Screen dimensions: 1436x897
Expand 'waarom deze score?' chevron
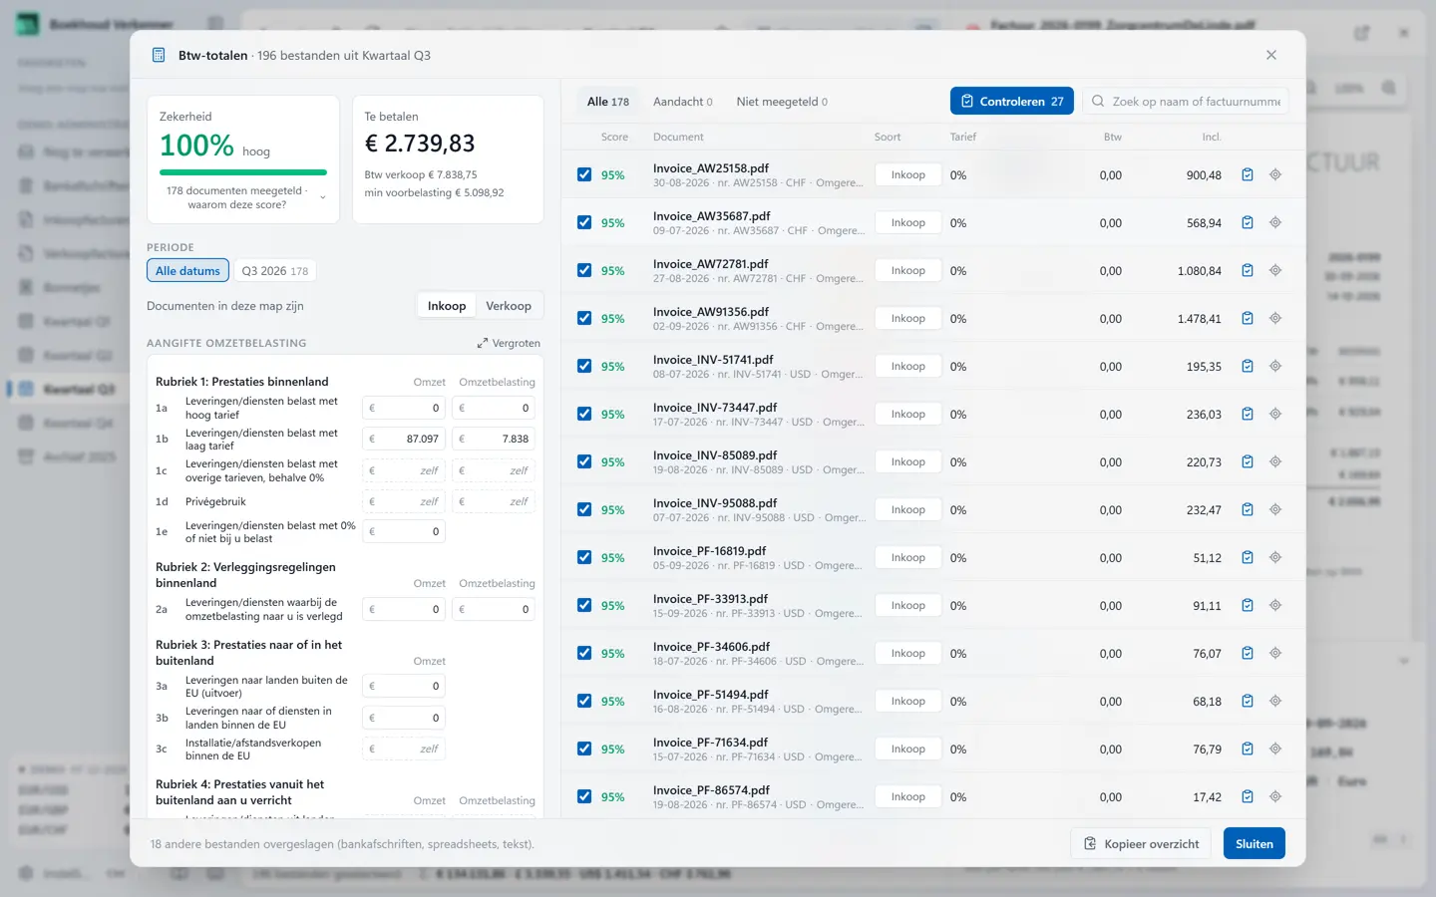[322, 197]
